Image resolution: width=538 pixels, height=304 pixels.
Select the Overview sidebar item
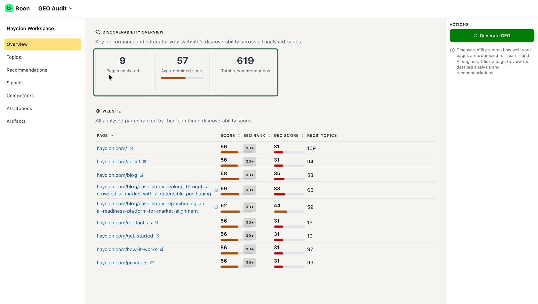pyautogui.click(x=42, y=44)
